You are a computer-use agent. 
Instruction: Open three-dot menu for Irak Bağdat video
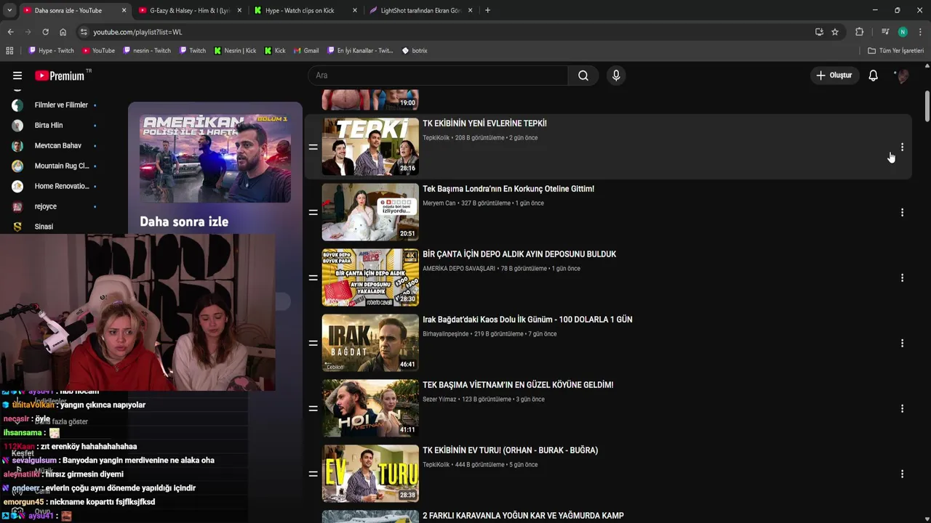click(902, 343)
